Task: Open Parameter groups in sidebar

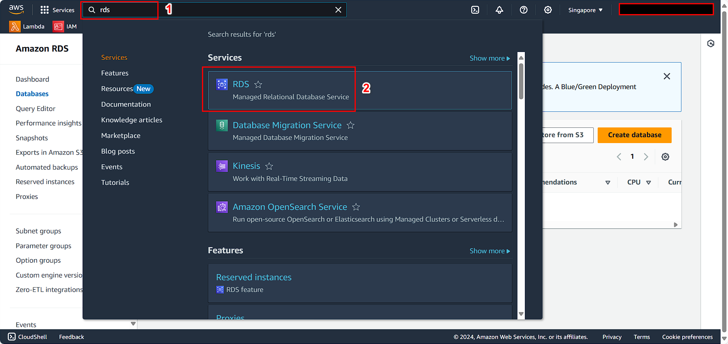Action: tap(43, 246)
